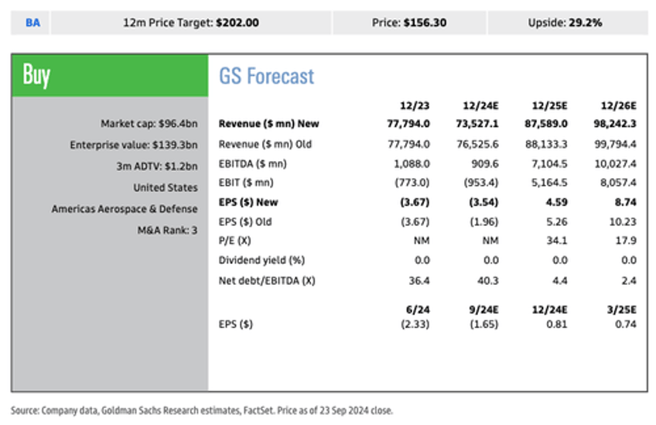Click new revenue value 73,527.1
656x425 pixels.
(x=477, y=124)
